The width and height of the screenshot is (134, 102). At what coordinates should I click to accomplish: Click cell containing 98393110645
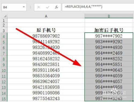(46, 70)
